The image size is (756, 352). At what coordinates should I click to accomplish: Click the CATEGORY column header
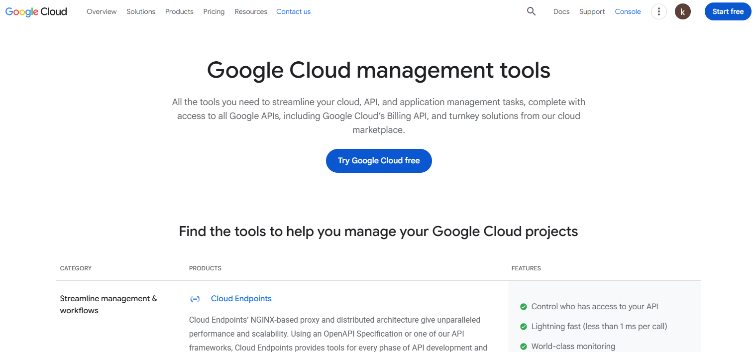point(76,268)
